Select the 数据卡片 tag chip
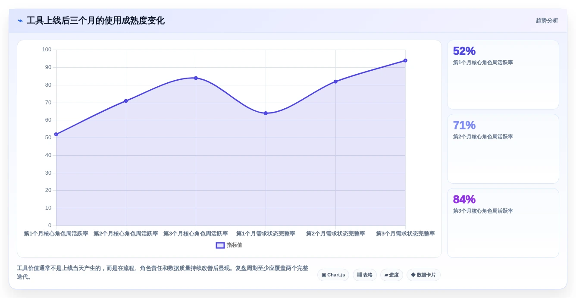The width and height of the screenshot is (576, 298). pos(423,275)
